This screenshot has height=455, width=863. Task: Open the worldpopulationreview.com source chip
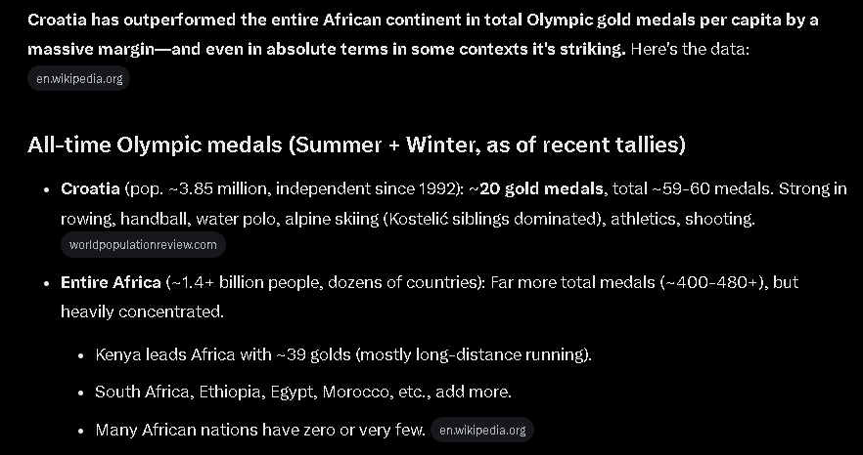(x=143, y=244)
